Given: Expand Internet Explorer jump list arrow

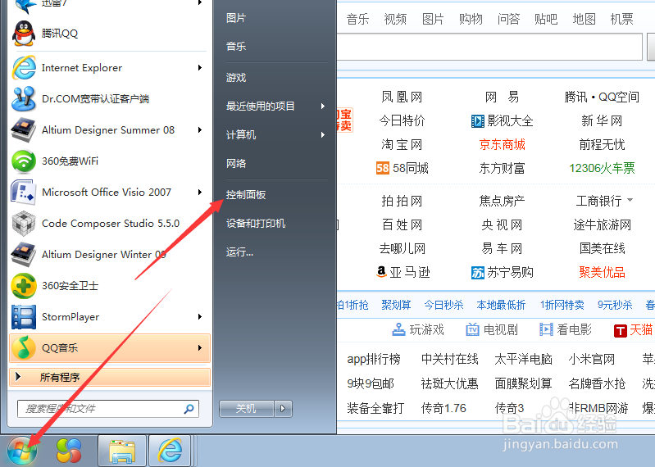Looking at the screenshot, I should coord(200,68).
